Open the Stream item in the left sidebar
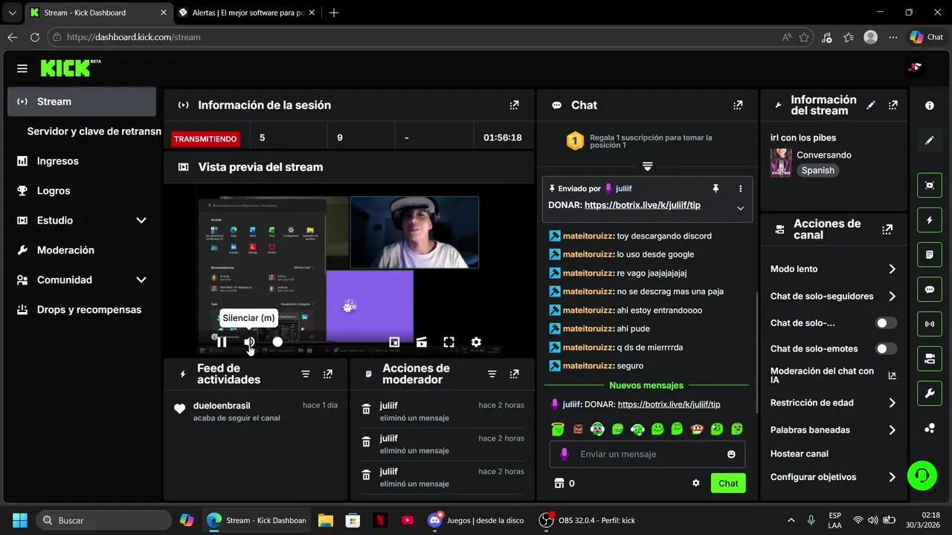 click(x=82, y=102)
